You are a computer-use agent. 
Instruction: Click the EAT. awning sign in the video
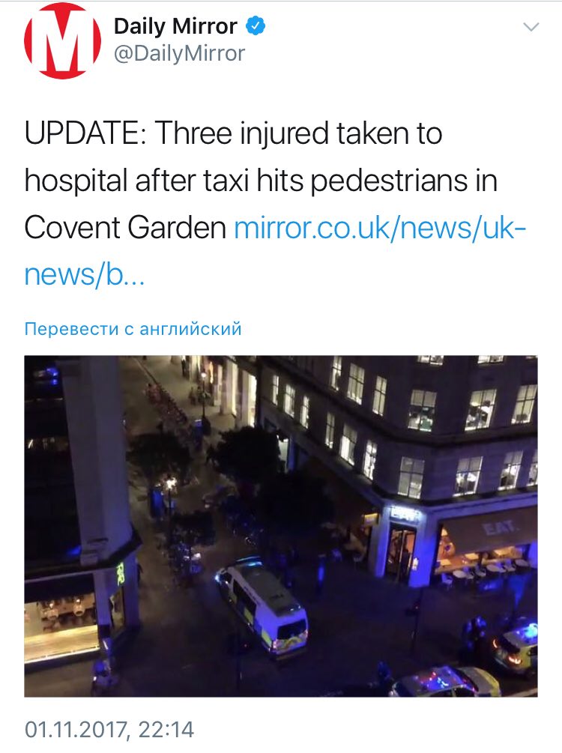click(x=501, y=529)
